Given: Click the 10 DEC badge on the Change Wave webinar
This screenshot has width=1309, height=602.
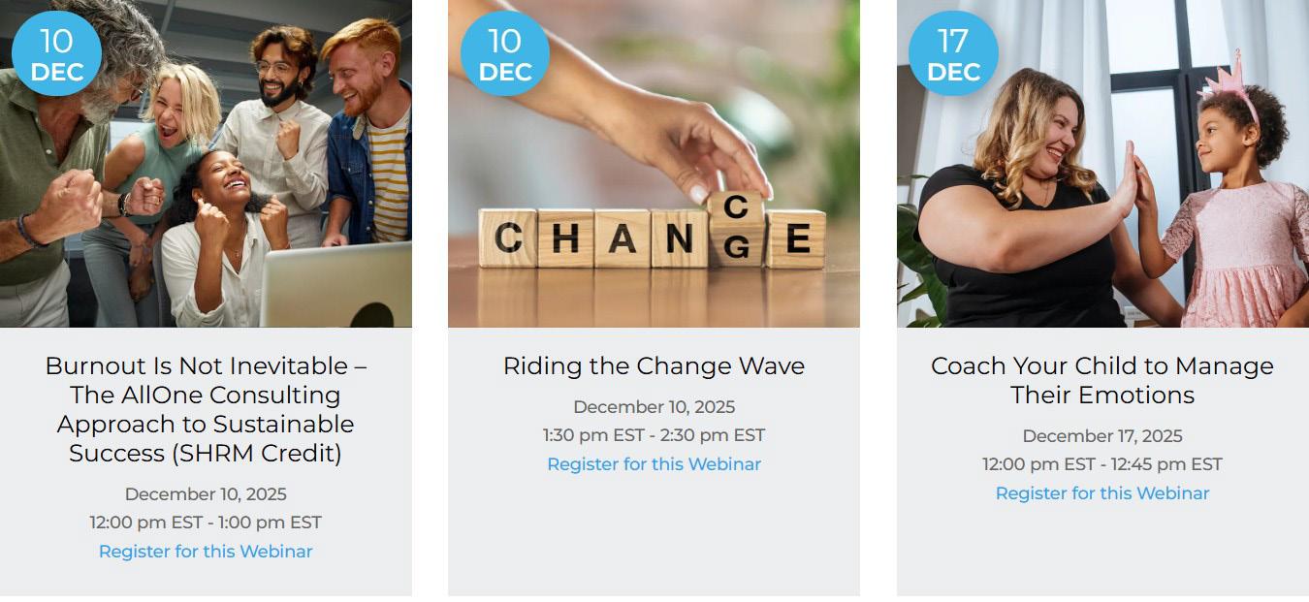Looking at the screenshot, I should pos(504,54).
